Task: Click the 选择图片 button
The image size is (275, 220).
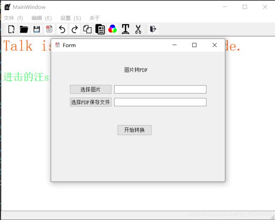Action: point(91,89)
